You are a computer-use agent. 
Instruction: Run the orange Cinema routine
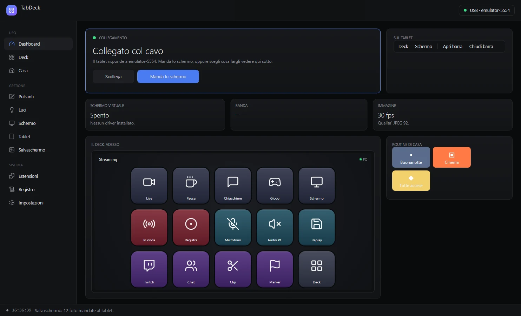tap(452, 157)
